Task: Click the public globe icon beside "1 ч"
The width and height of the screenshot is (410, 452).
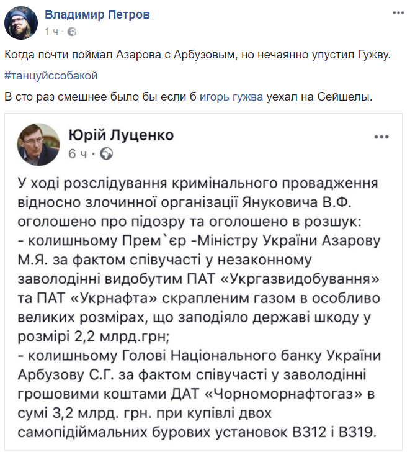Action: 71,31
